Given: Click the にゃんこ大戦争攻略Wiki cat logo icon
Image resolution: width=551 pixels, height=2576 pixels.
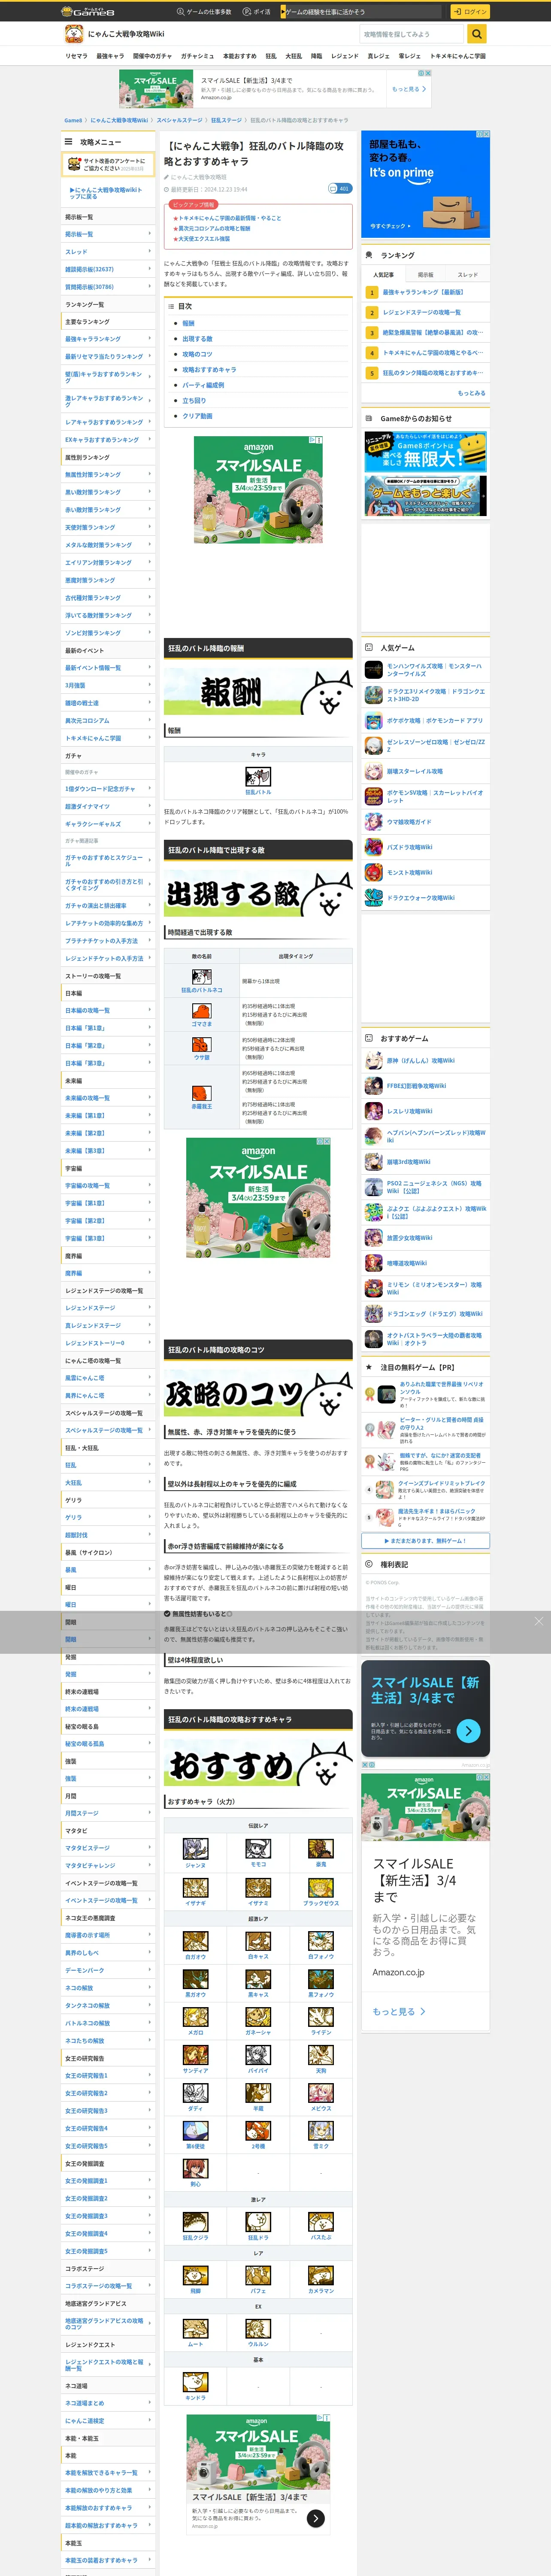Looking at the screenshot, I should [x=73, y=34].
